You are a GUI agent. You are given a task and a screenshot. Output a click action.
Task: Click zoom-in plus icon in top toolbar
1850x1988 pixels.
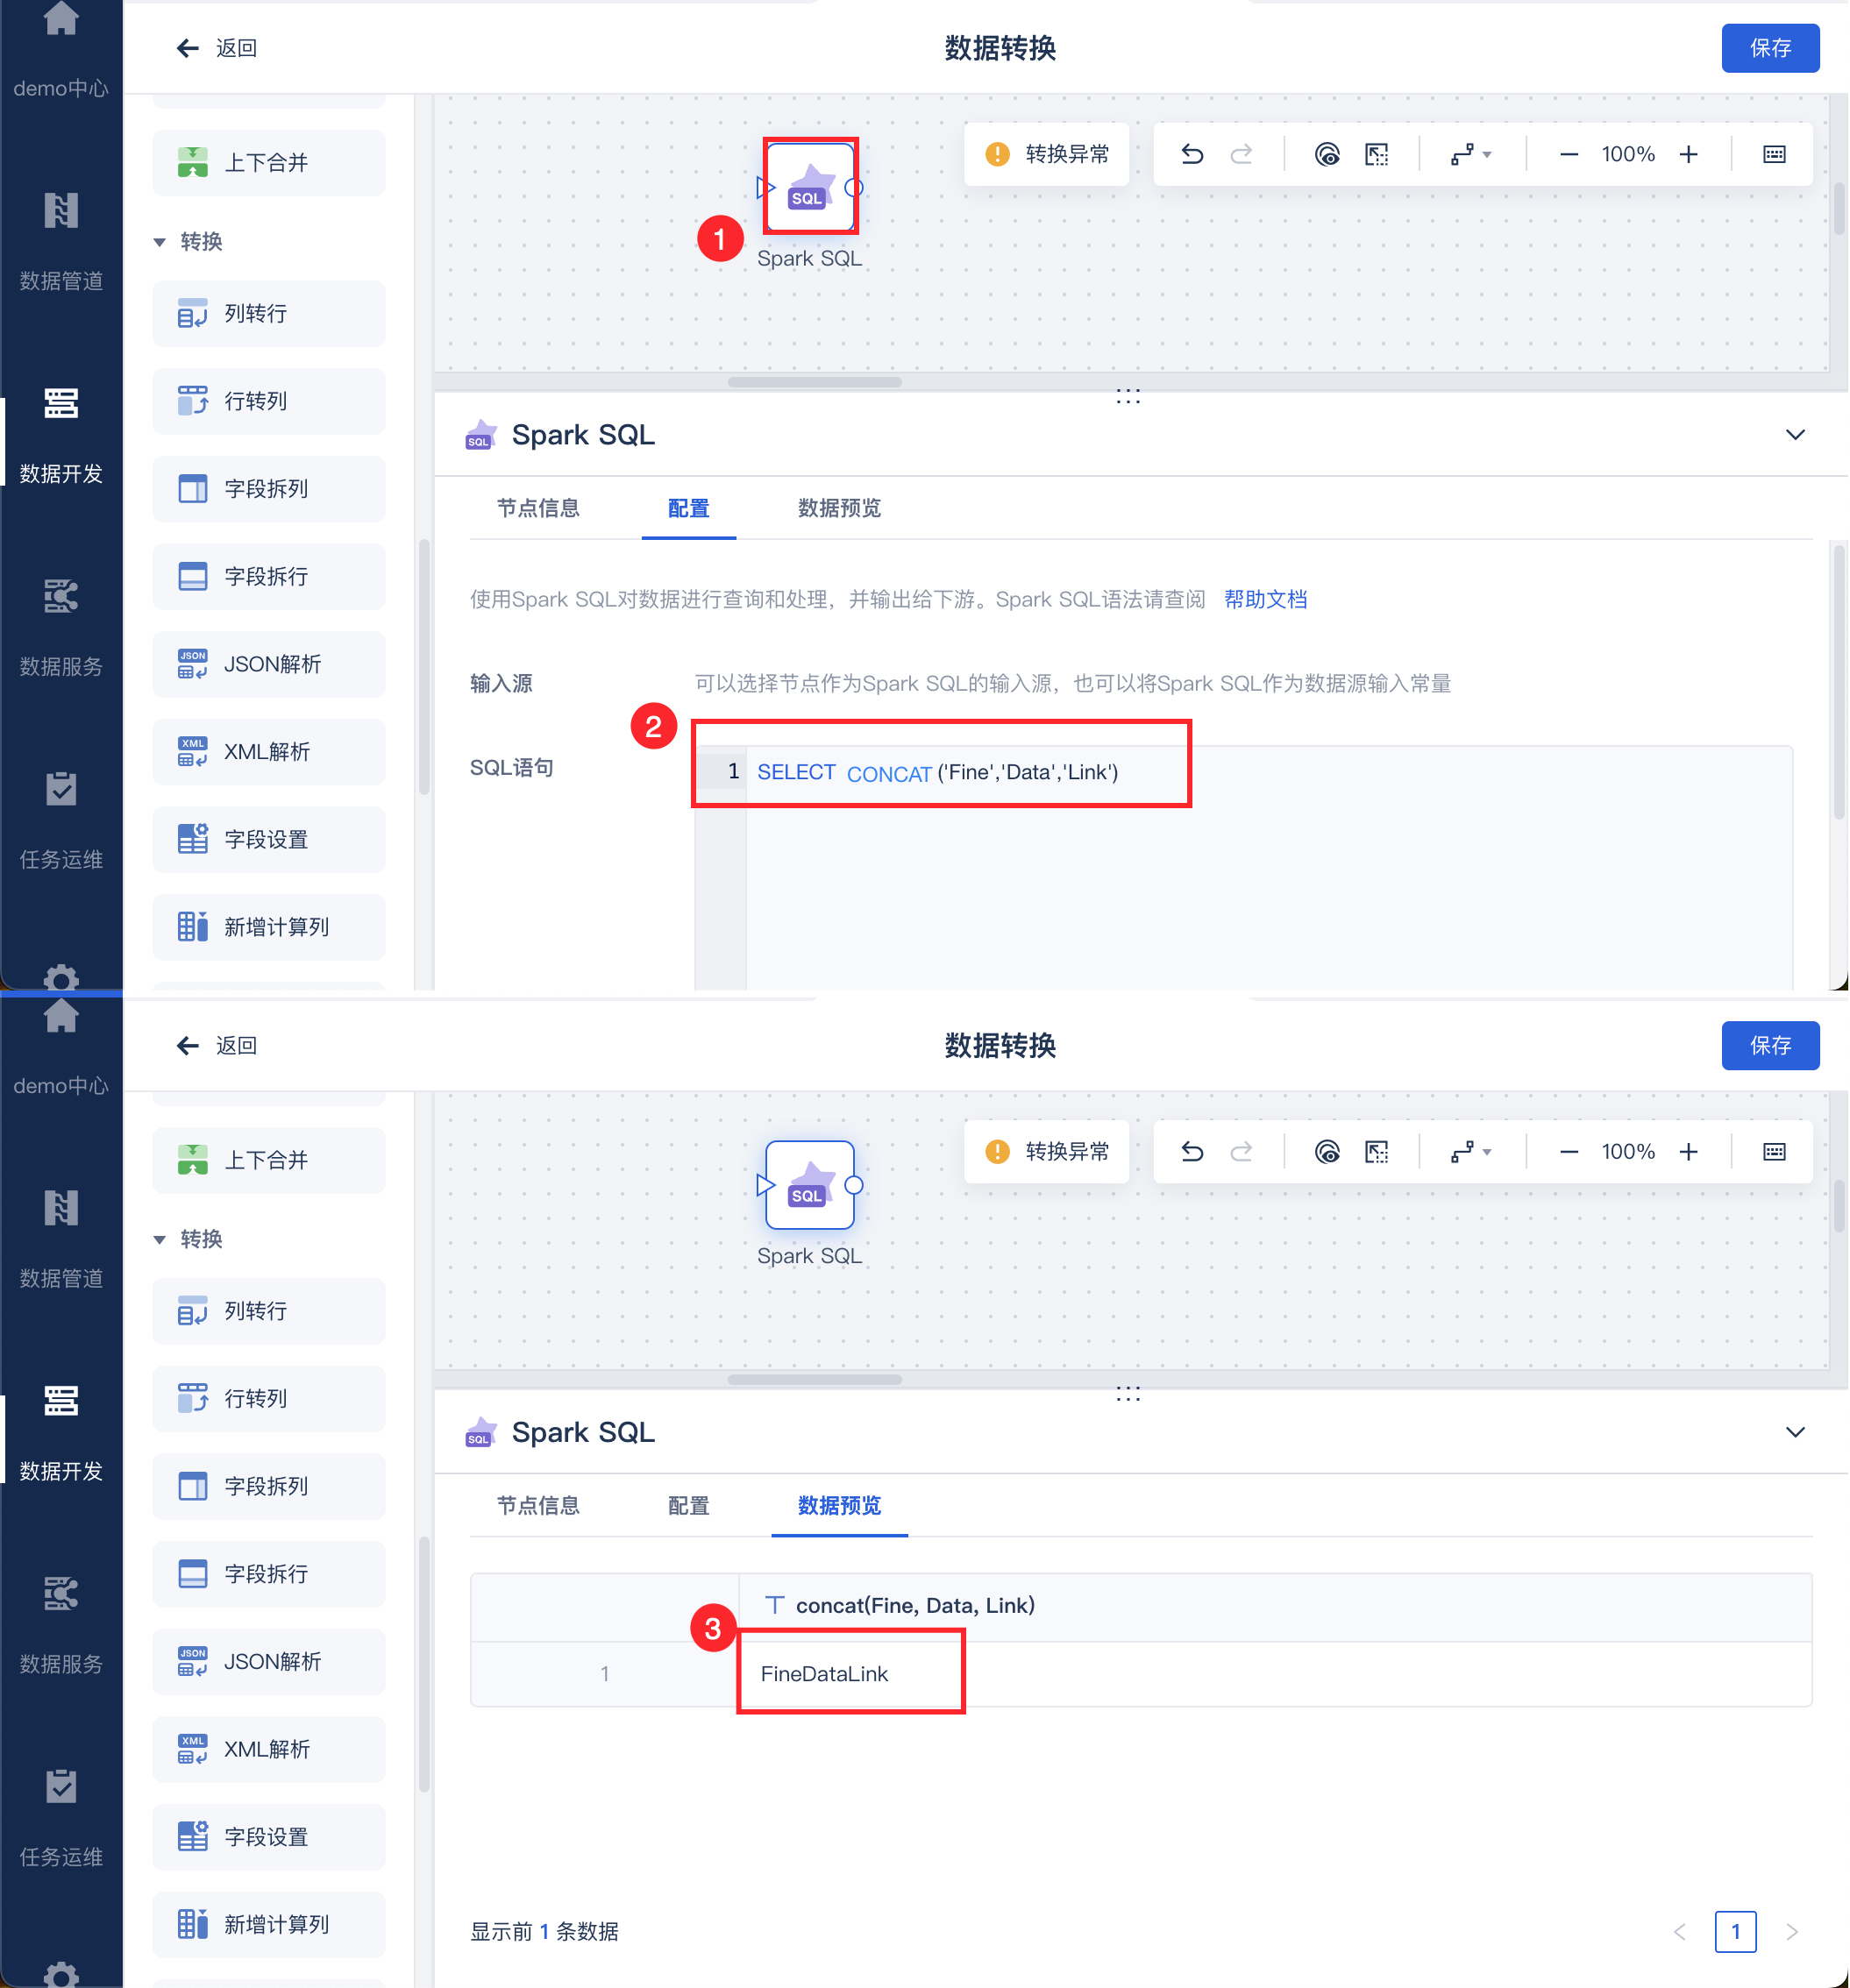[1689, 154]
